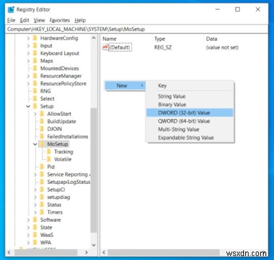Expand the setupdiag key
Viewport: 274px width, 260px height.
point(35,198)
